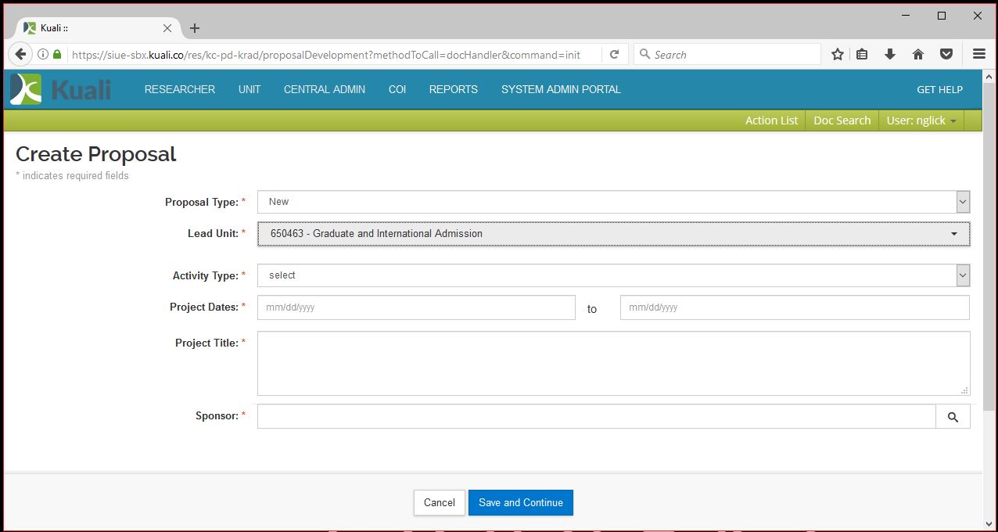998x532 pixels.
Task: Open the Pocket shield icon
Action: click(x=946, y=55)
